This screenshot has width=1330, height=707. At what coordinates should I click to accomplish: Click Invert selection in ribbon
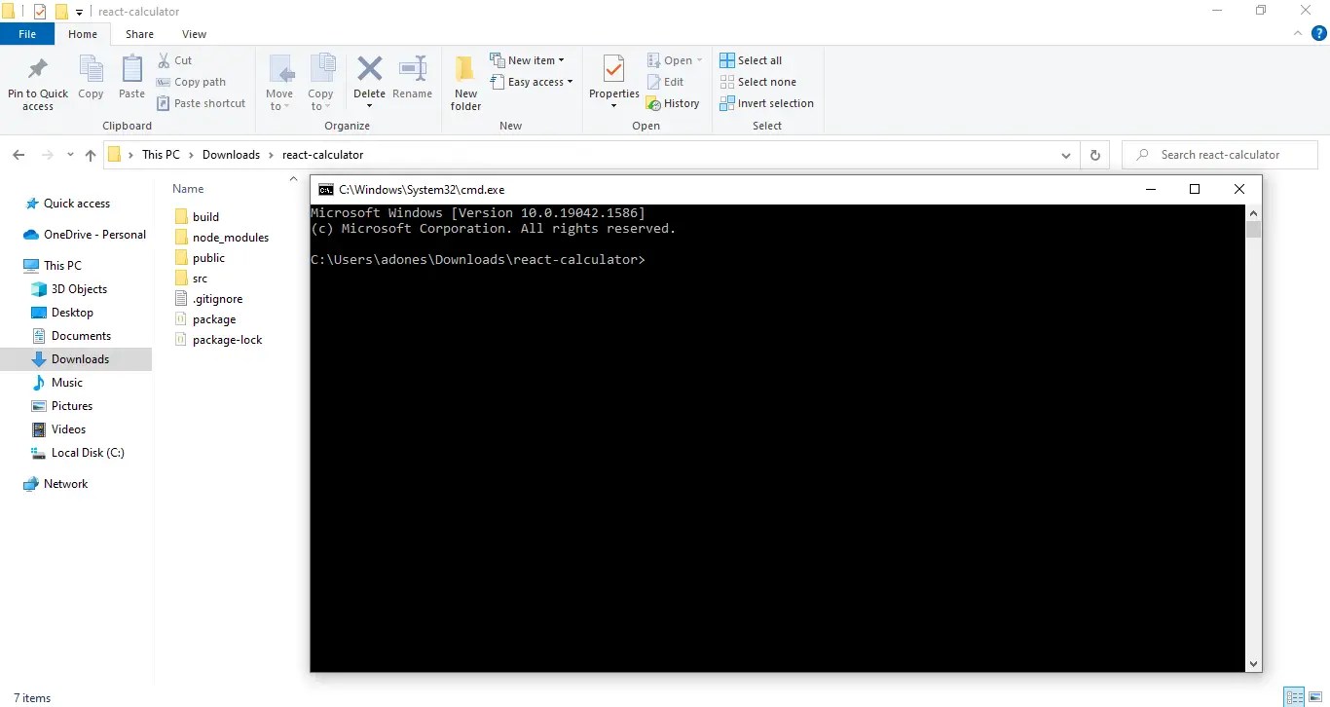click(x=766, y=103)
